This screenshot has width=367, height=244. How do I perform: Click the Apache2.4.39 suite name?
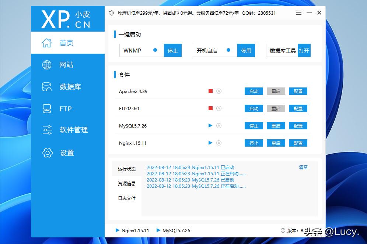pyautogui.click(x=133, y=91)
